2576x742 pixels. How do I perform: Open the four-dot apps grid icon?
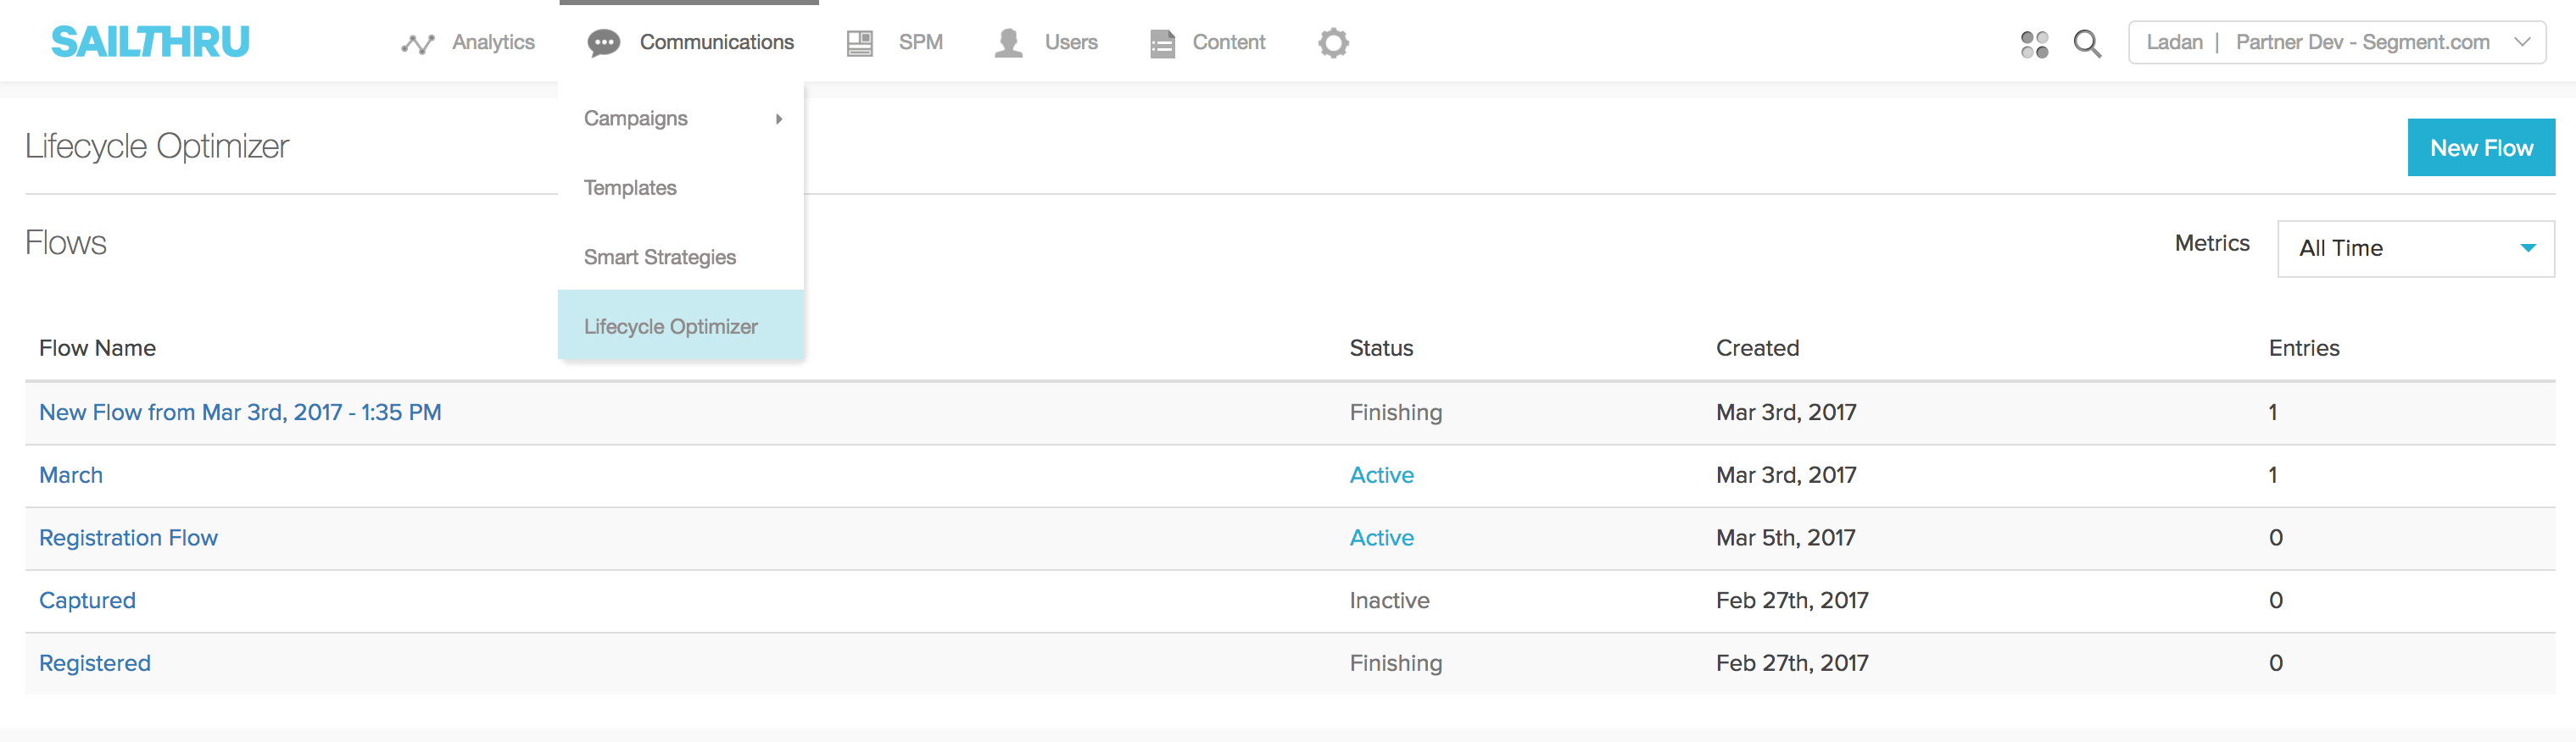tap(2034, 44)
